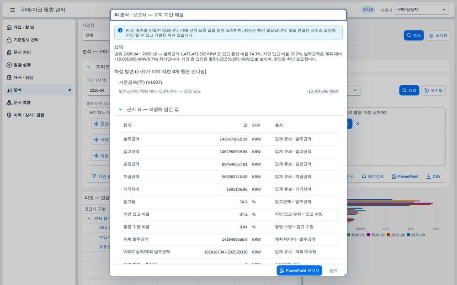Click the 가격차이 row value 1695106.86
457x285 pixels.
pos(237,189)
